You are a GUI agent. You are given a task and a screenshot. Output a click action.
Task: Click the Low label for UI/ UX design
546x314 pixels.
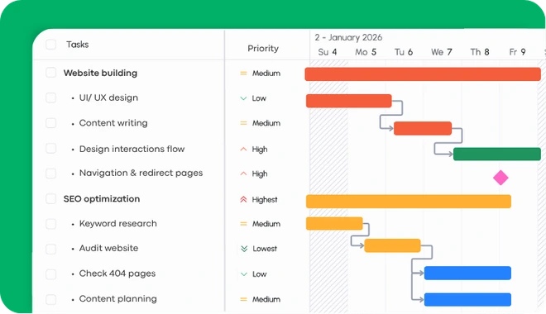(x=259, y=98)
